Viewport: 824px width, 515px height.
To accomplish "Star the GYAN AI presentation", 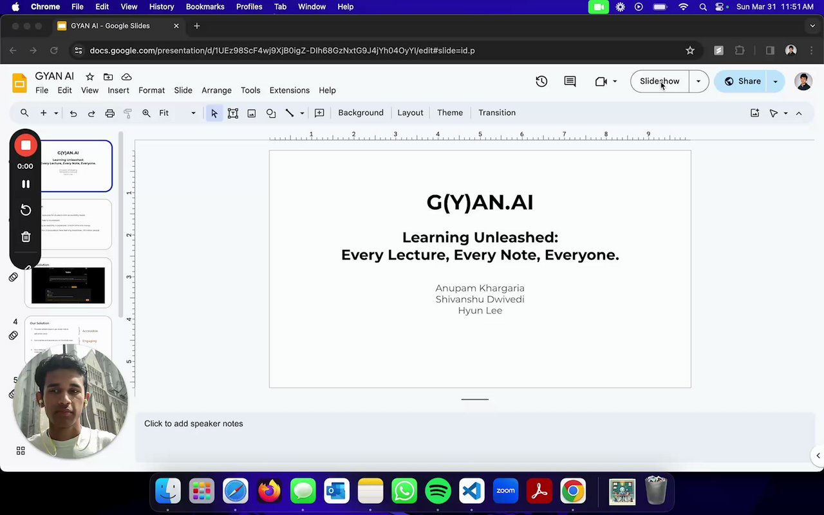I will [x=90, y=77].
